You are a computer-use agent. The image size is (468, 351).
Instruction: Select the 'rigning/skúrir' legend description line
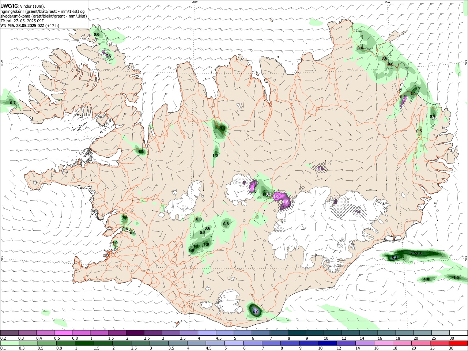click(42, 11)
